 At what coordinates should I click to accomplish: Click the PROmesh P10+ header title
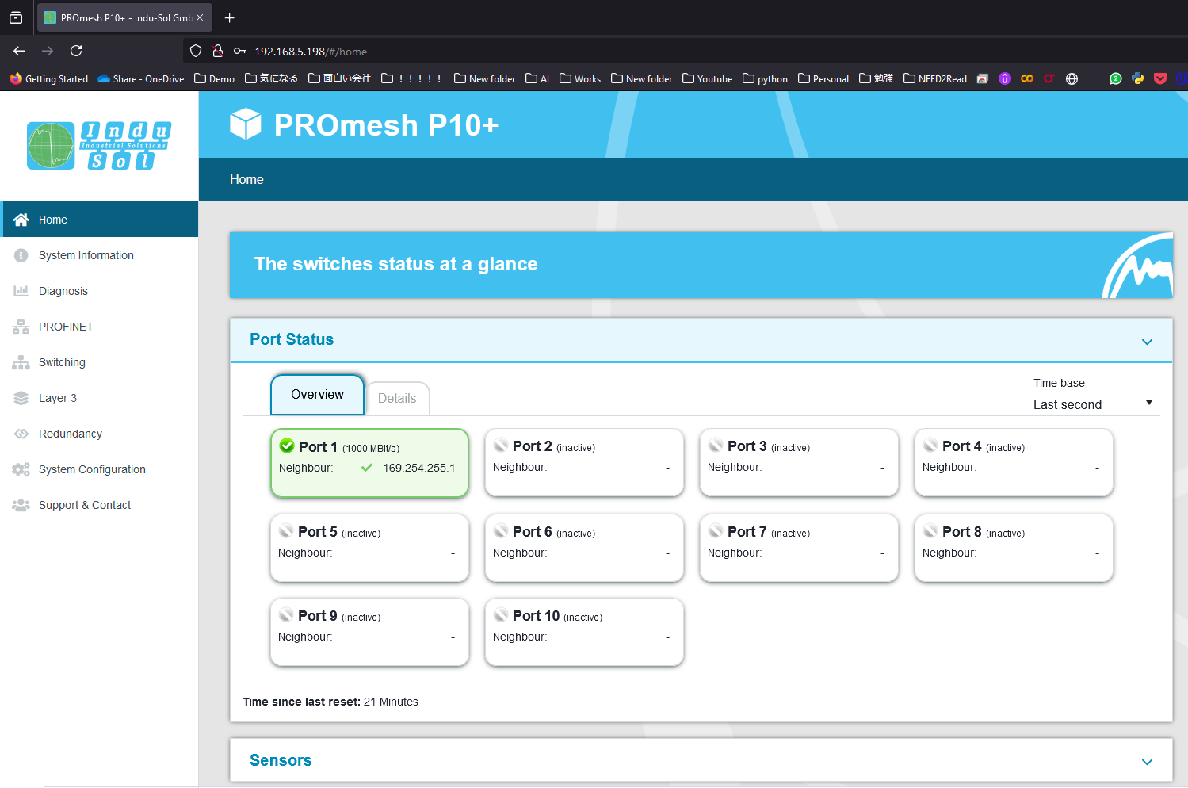386,125
